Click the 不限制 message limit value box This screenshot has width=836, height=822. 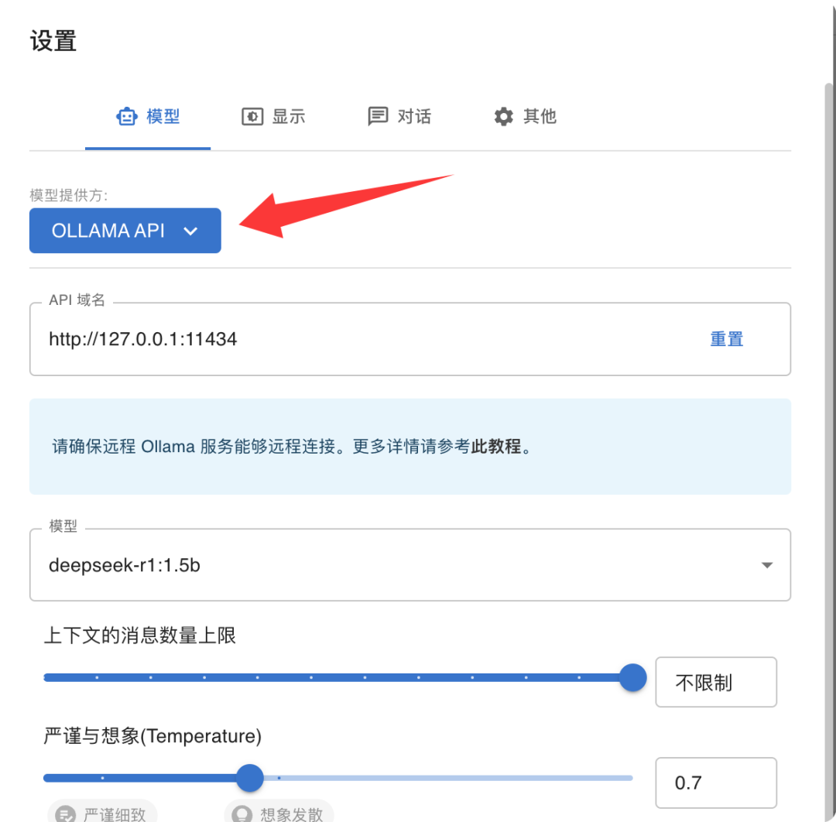715,683
